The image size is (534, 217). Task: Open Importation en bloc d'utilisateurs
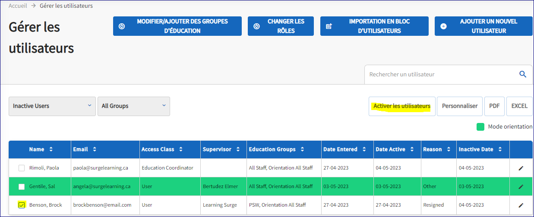click(x=374, y=26)
